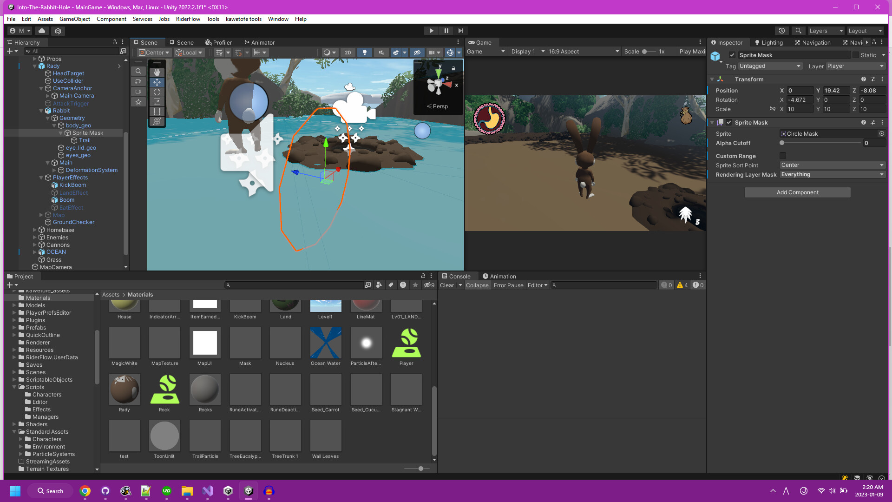This screenshot has width=892, height=502.
Task: Mute Scene view audio icon
Action: (382, 52)
